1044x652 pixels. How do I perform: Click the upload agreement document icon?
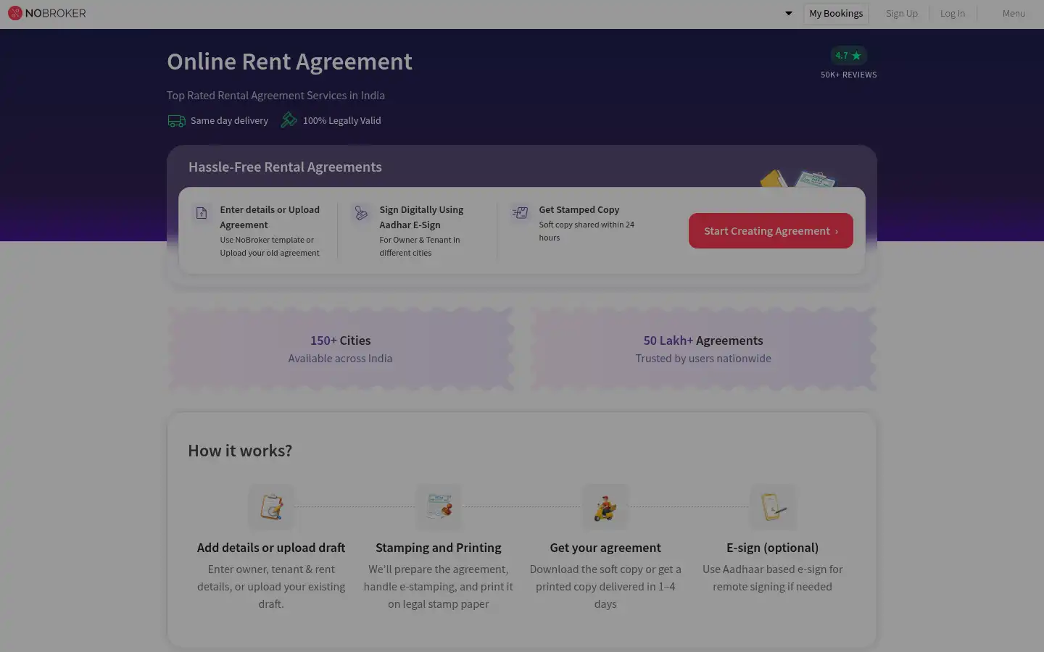(x=202, y=213)
